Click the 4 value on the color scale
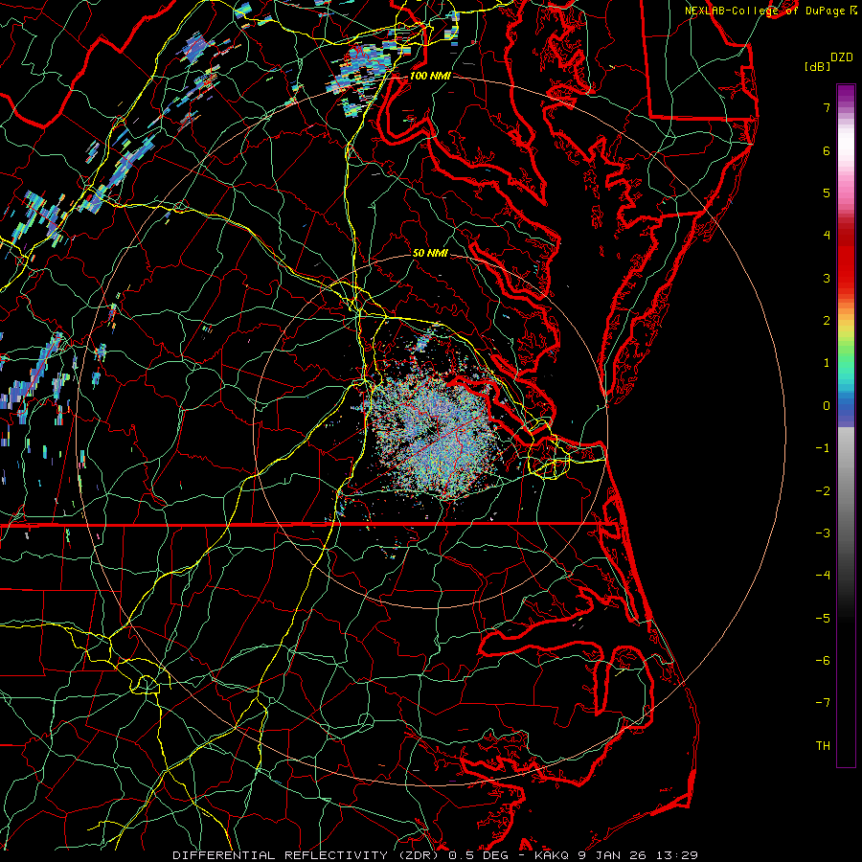Image resolution: width=862 pixels, height=862 pixels. point(827,236)
